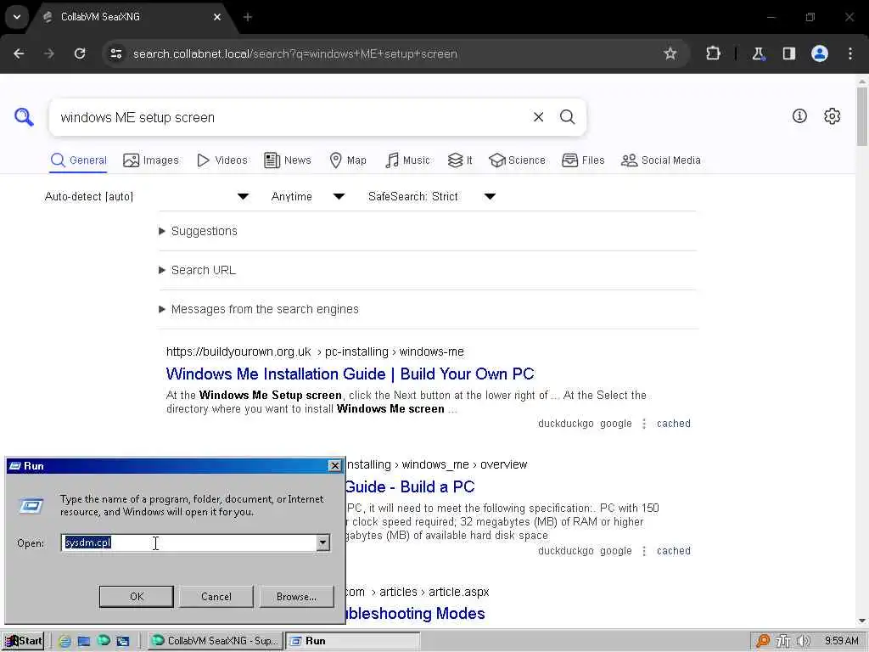Open site information icon in address bar

(x=115, y=53)
